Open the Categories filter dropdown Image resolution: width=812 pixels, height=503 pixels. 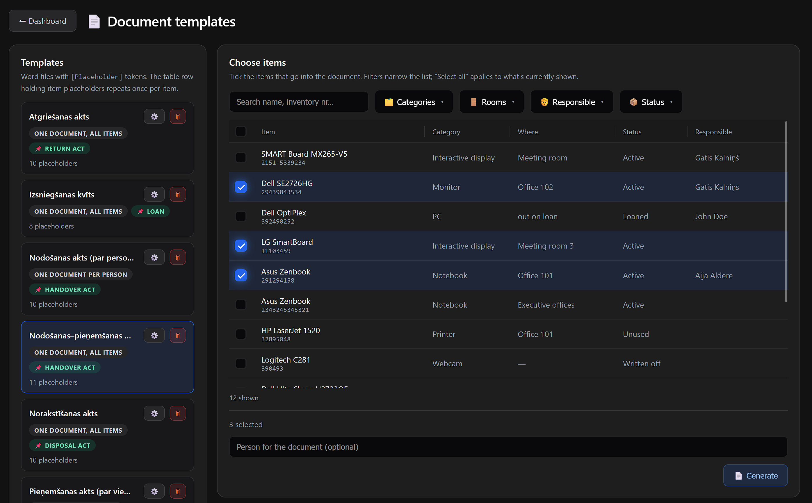point(414,102)
